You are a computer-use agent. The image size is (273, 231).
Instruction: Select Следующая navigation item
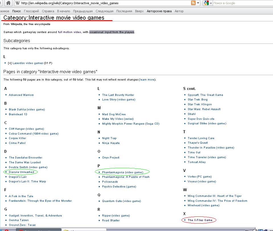(104, 11)
